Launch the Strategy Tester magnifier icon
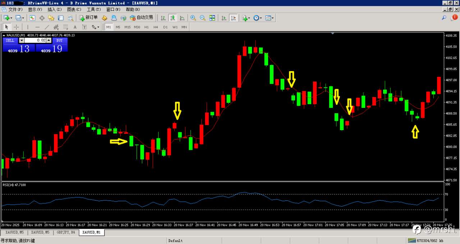Image resolution: width=460 pixels, height=244 pixels. click(x=70, y=18)
